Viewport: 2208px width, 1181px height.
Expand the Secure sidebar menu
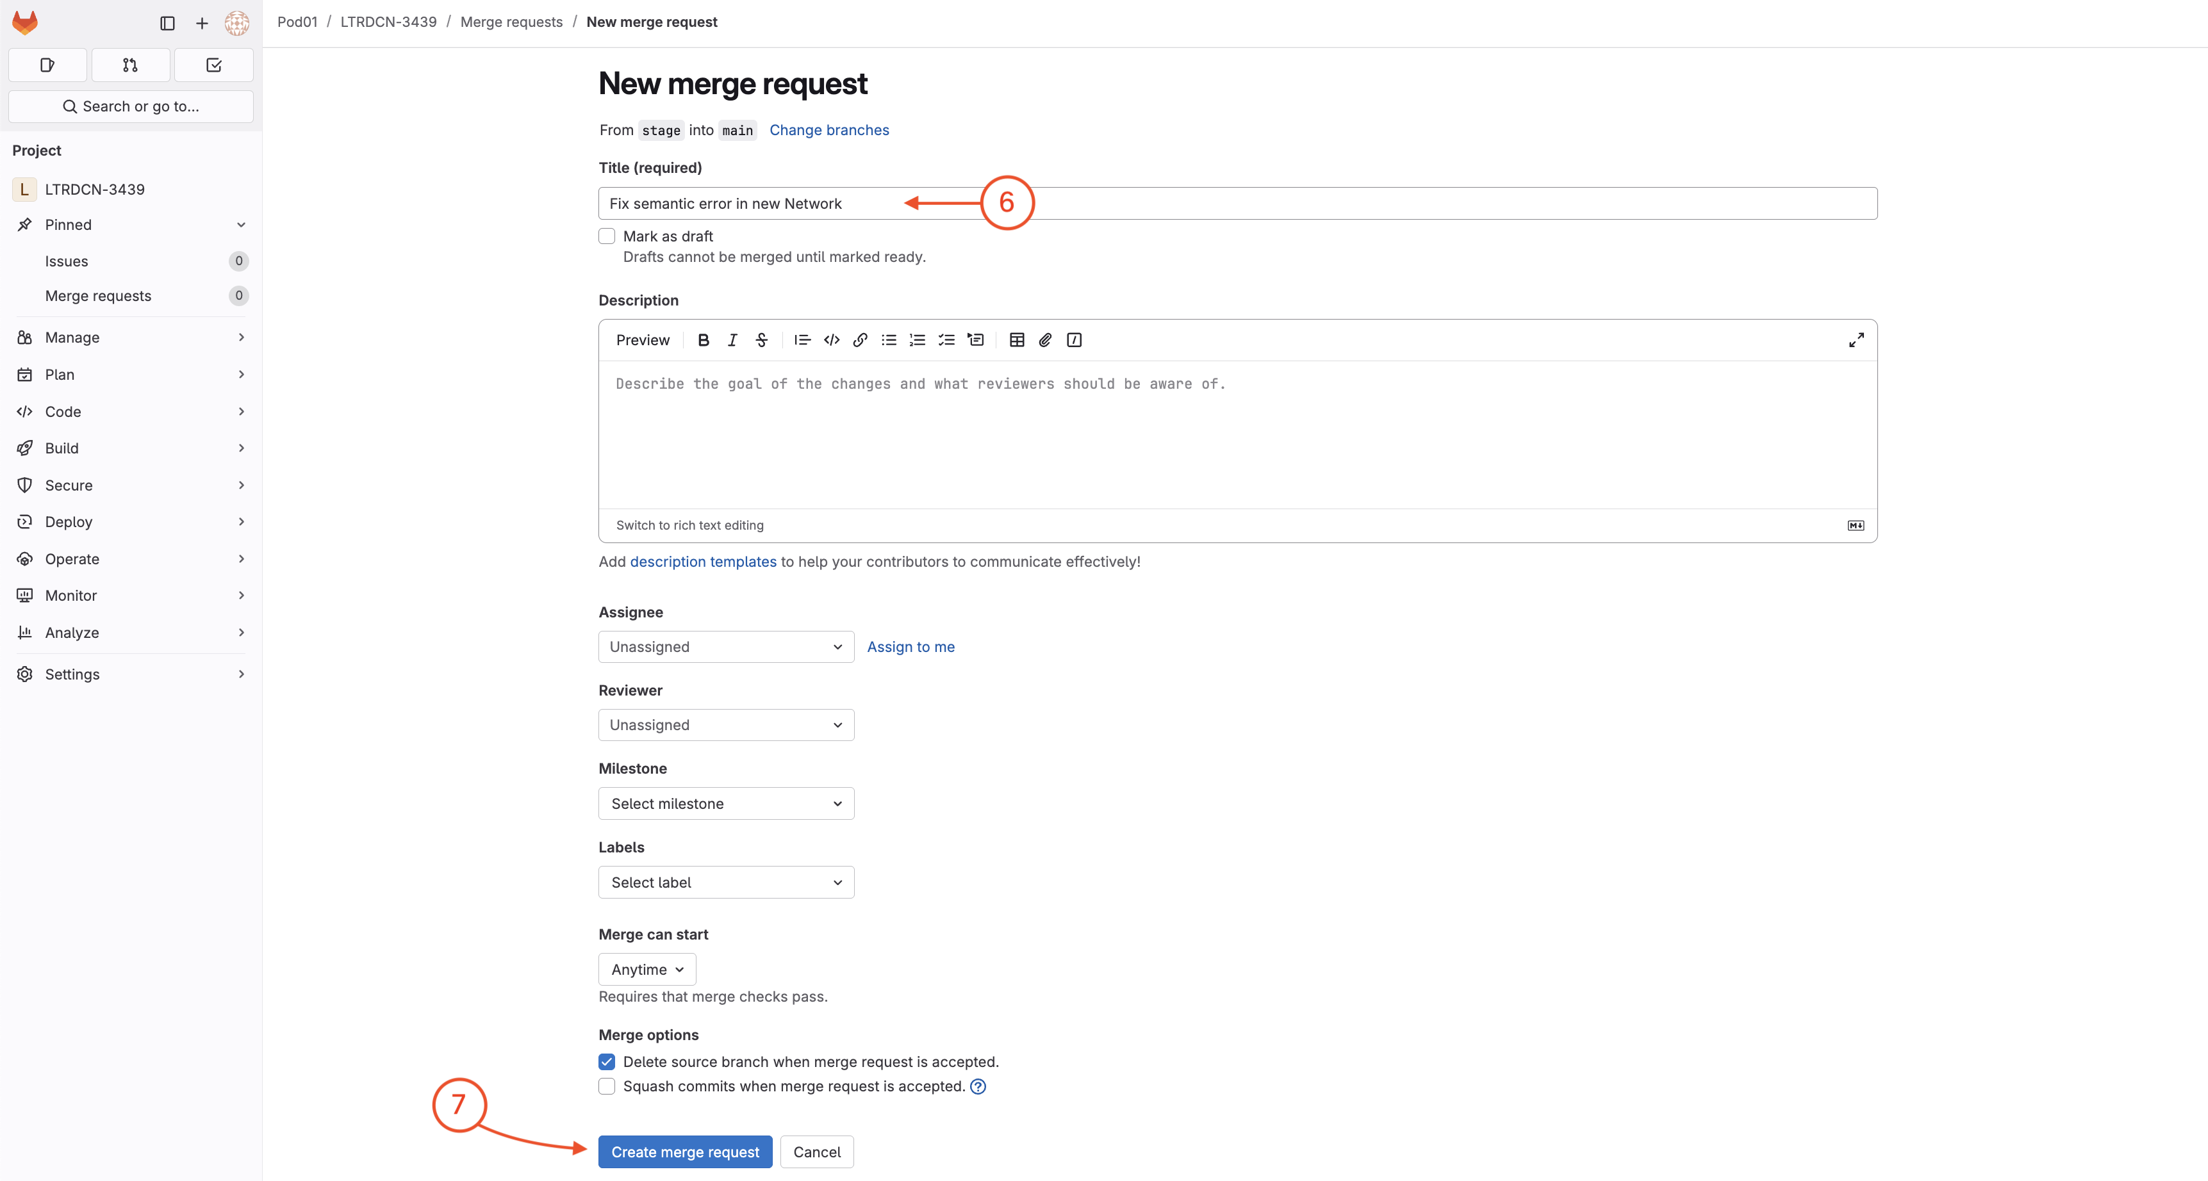coord(130,485)
